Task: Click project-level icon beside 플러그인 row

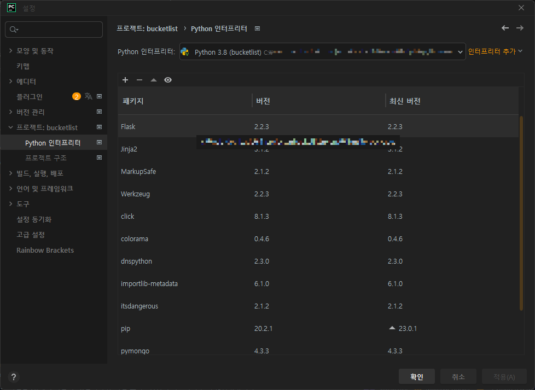Action: 100,97
